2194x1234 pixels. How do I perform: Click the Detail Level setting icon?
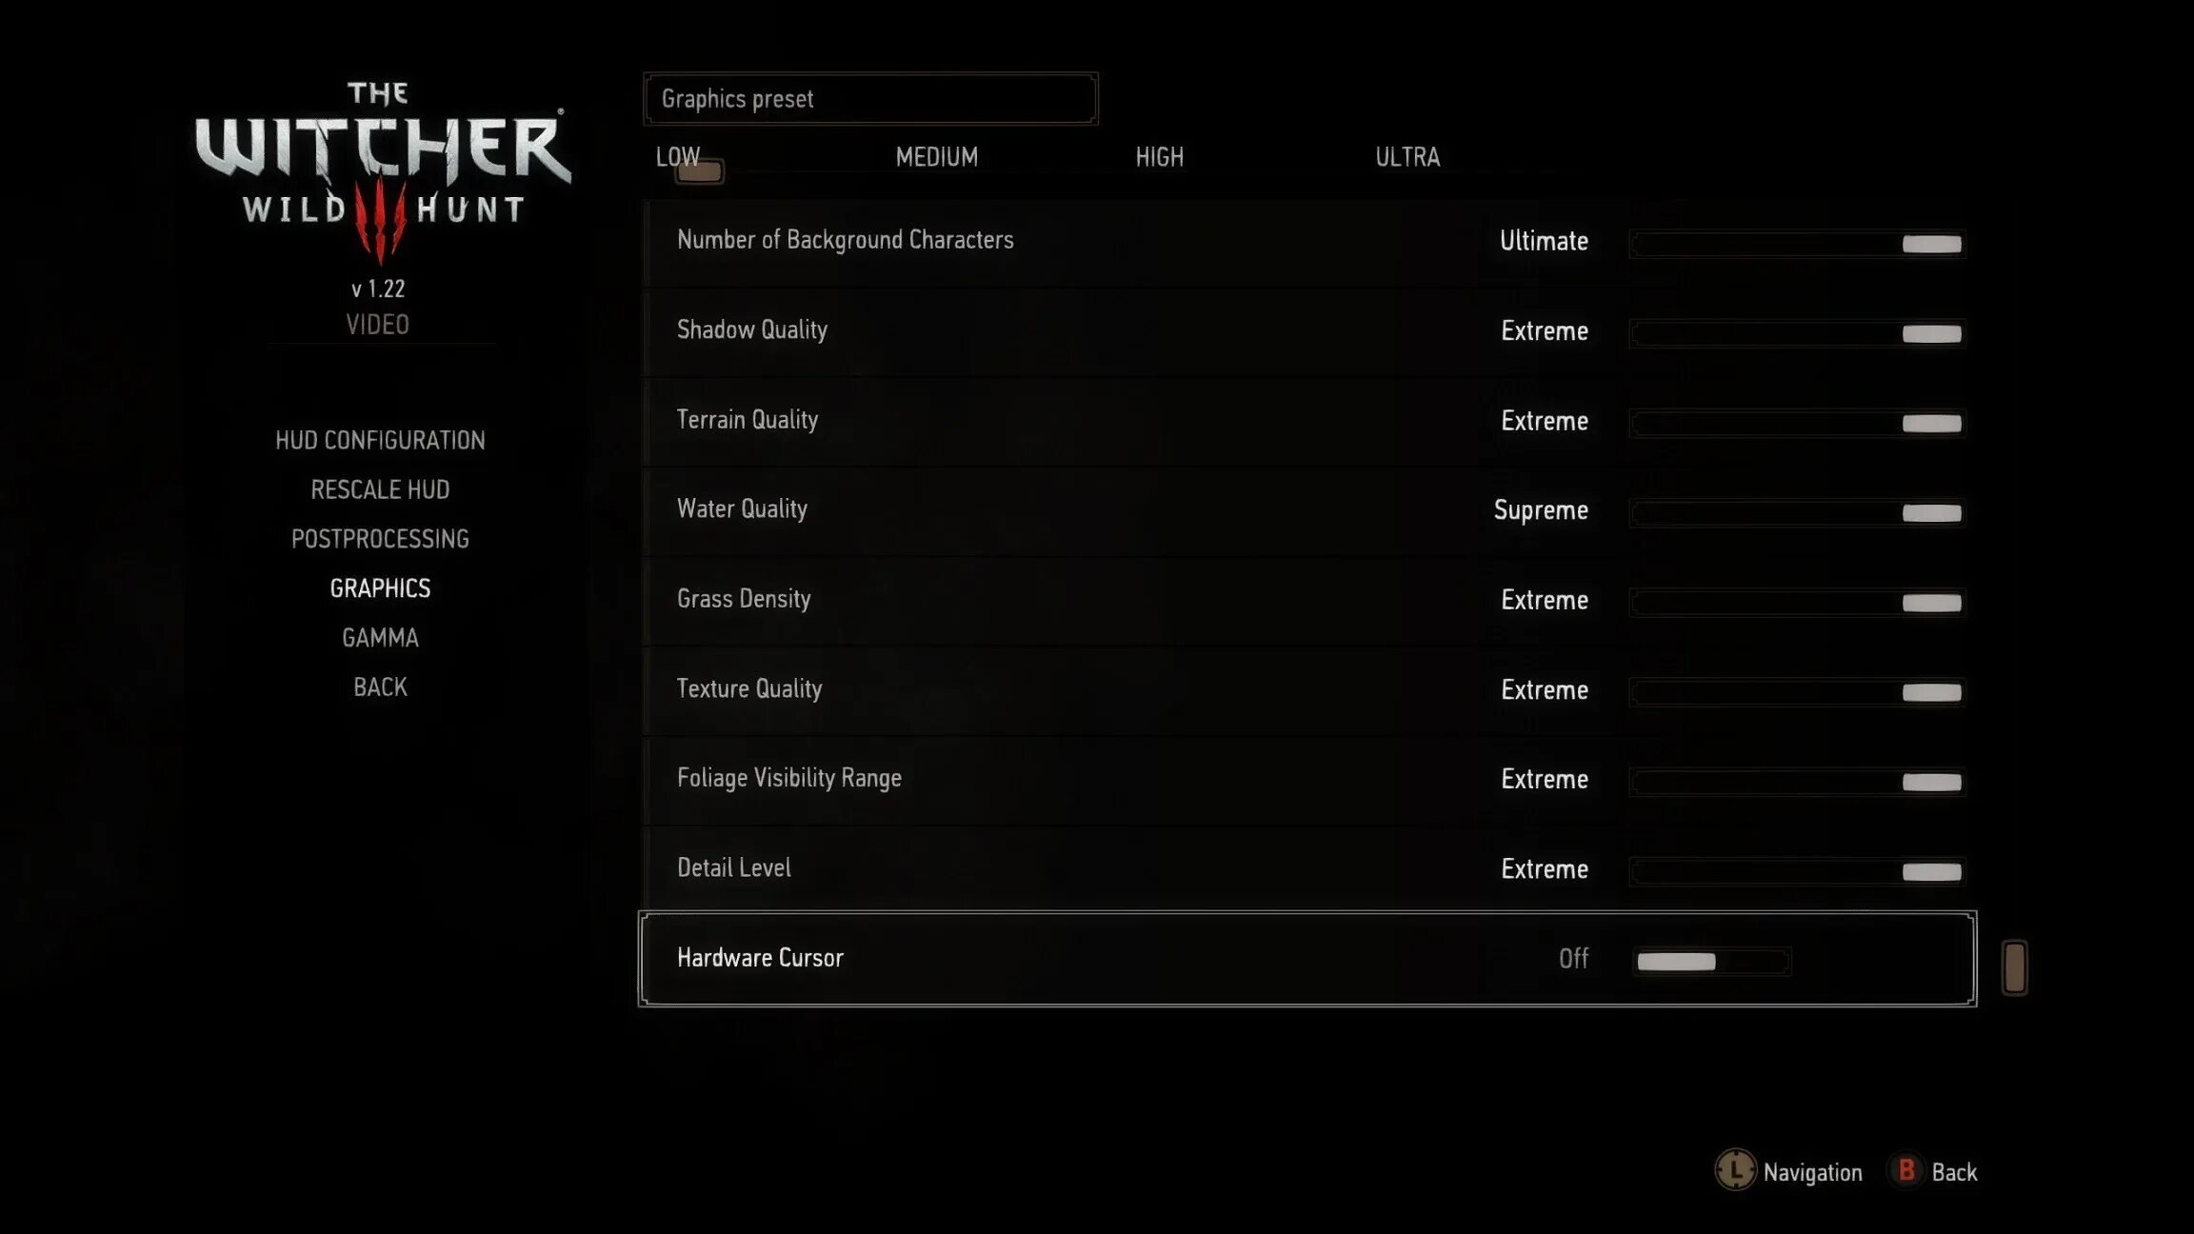(1930, 869)
